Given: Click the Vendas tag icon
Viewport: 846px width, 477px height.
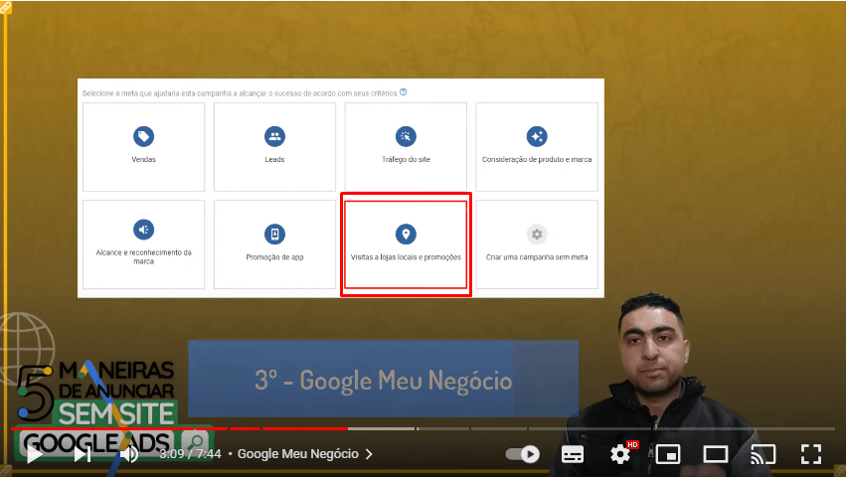Looking at the screenshot, I should 143,136.
